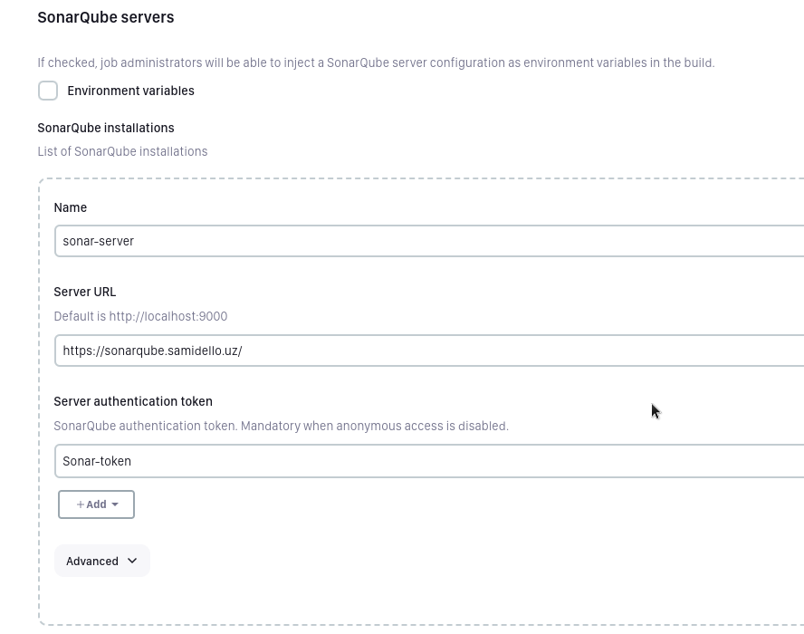Viewport: 804px width, 634px height.
Task: Focus the Name field containing sonar-server
Action: pyautogui.click(x=426, y=242)
